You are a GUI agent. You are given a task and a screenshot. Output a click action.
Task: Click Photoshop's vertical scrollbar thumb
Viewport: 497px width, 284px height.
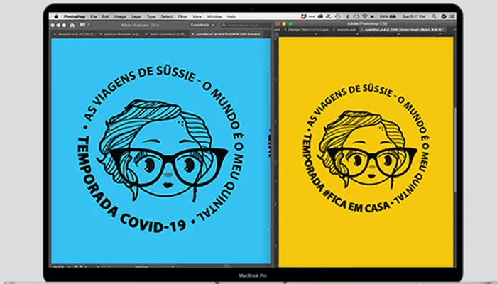pyautogui.click(x=454, y=149)
